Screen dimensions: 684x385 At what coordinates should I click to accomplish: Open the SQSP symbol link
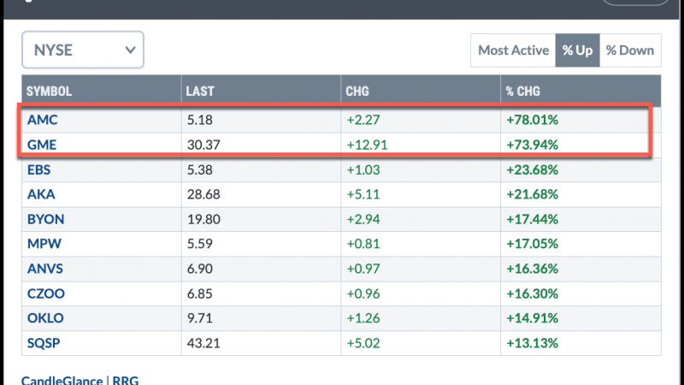(44, 343)
